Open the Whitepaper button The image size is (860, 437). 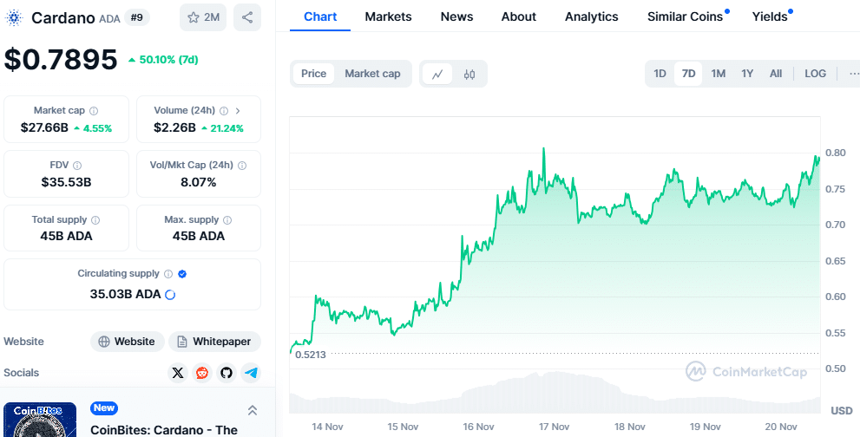pos(214,342)
